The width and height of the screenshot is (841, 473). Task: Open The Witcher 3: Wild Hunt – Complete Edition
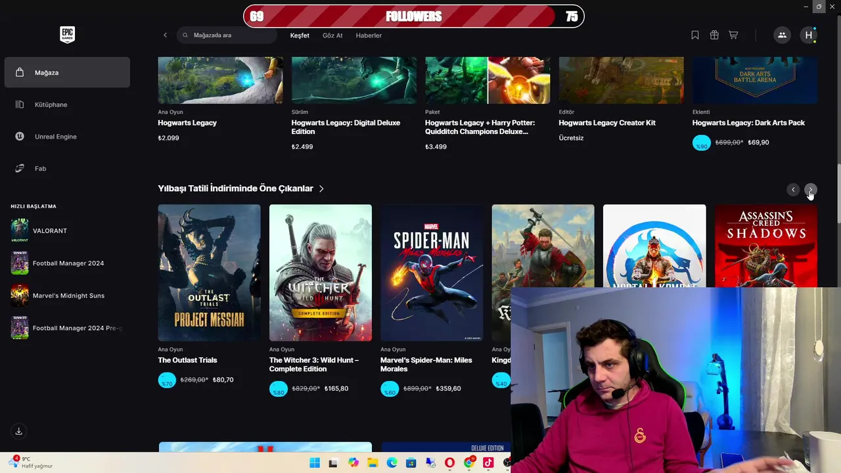314,365
